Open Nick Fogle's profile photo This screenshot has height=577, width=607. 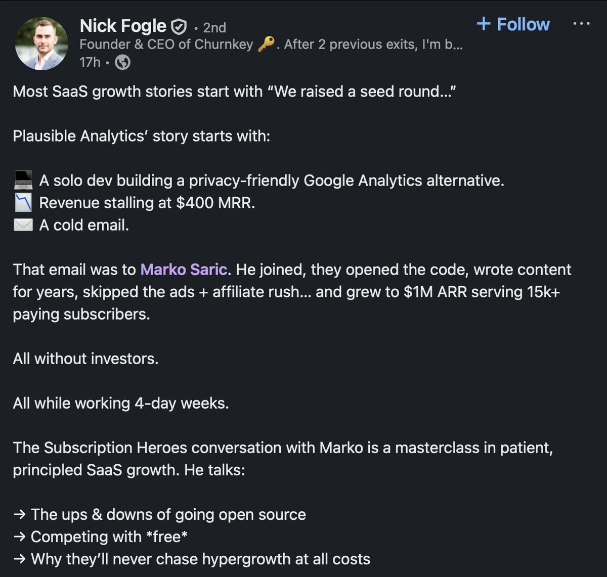point(42,43)
